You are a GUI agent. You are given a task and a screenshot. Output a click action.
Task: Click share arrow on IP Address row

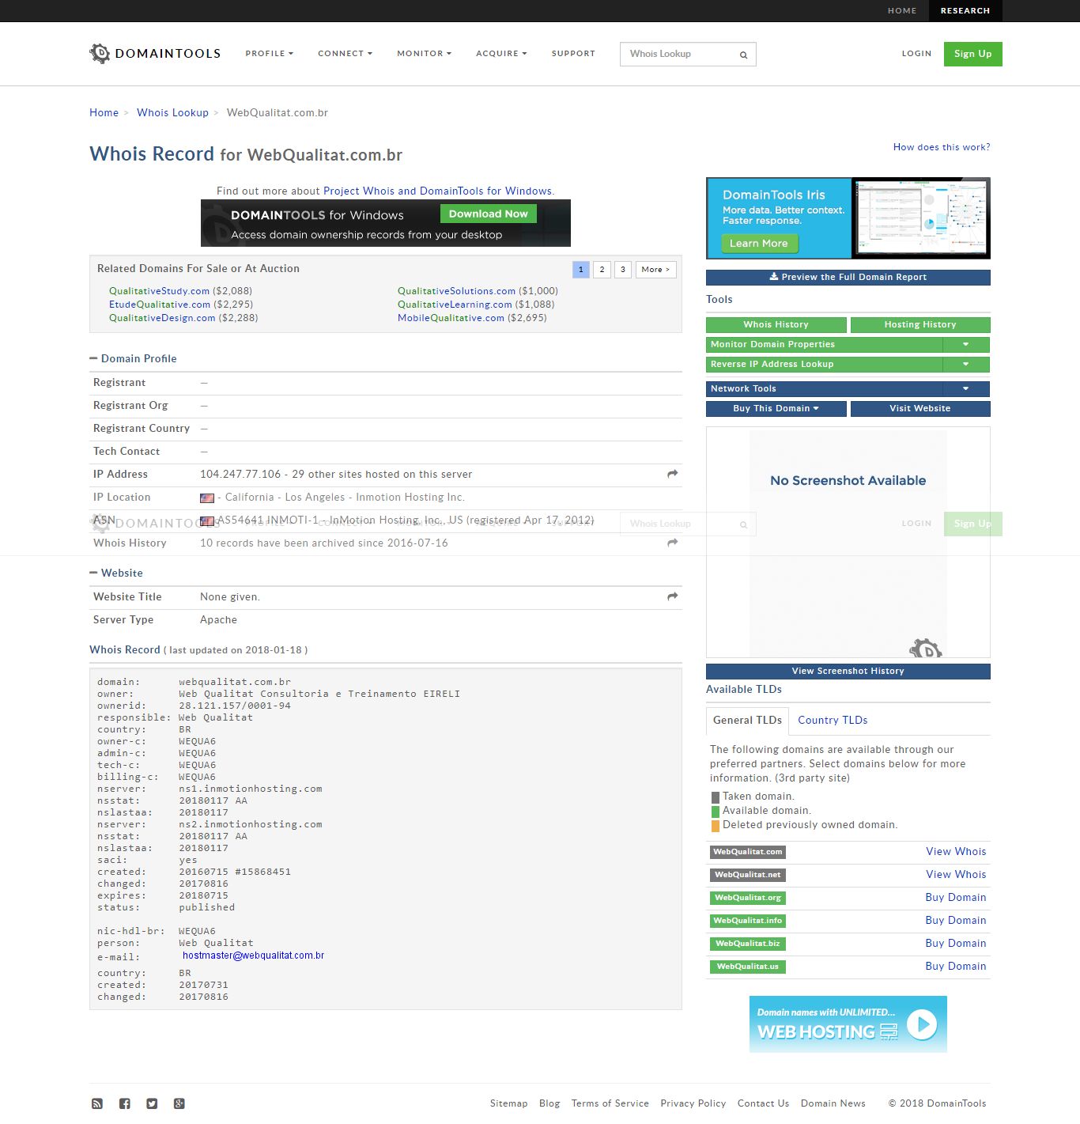673,474
